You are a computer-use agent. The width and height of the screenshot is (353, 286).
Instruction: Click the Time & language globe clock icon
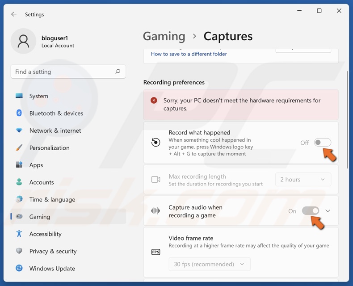19,199
